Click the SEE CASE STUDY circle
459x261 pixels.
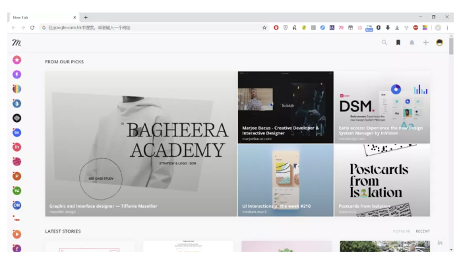(x=101, y=179)
